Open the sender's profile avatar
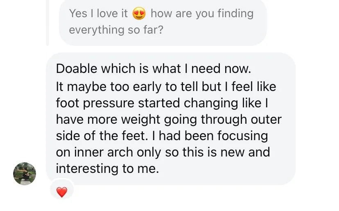Screen dimensions: 339x211 coord(25,173)
